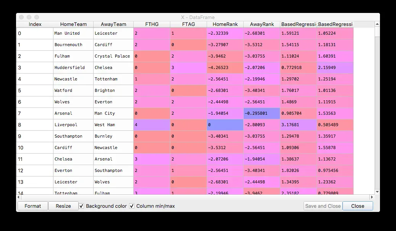The height and width of the screenshot is (231, 396).
Task: Click the FTHG column header
Action: point(152,24)
